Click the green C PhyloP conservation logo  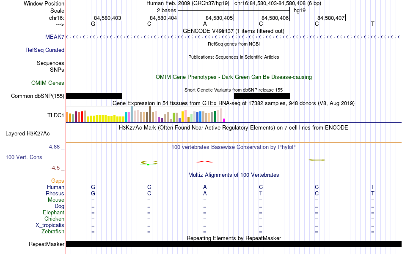[x=149, y=162]
